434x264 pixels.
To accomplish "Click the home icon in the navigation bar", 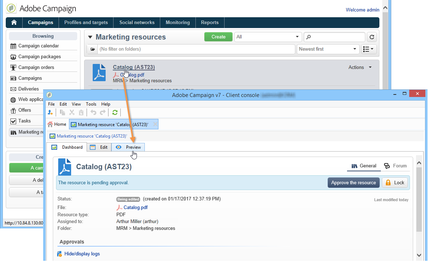I will pyautogui.click(x=14, y=22).
